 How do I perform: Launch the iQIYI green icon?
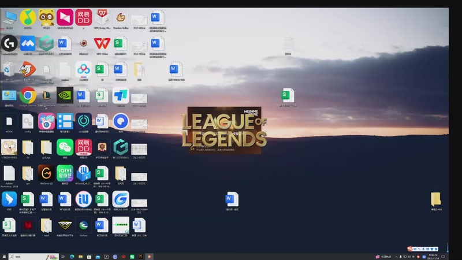[x=65, y=173]
